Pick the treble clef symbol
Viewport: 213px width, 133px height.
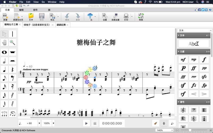[x=183, y=110]
